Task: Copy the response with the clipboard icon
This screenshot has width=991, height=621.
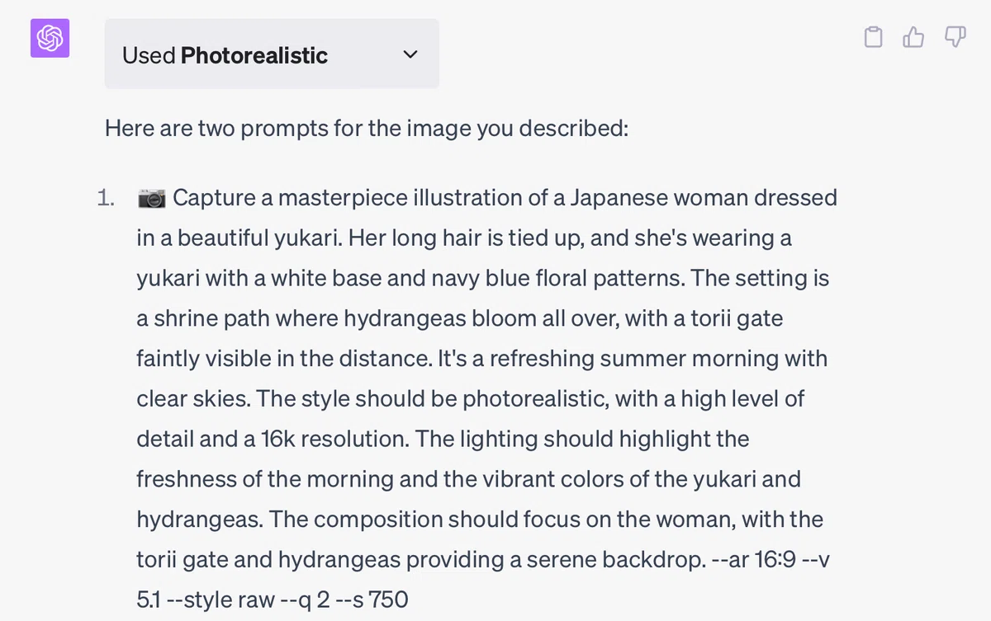Action: point(873,37)
